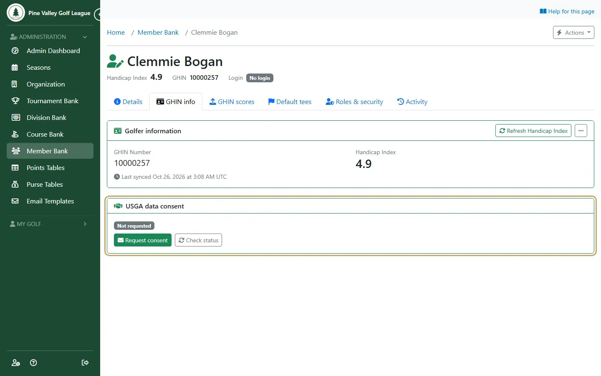Click the Last synced timestamp text
The width and height of the screenshot is (601, 376).
click(170, 177)
